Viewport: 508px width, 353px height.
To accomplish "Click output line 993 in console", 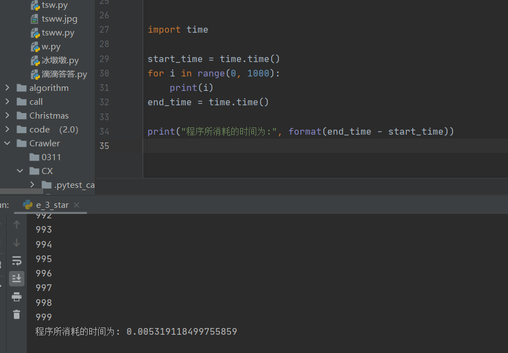I will (44, 229).
